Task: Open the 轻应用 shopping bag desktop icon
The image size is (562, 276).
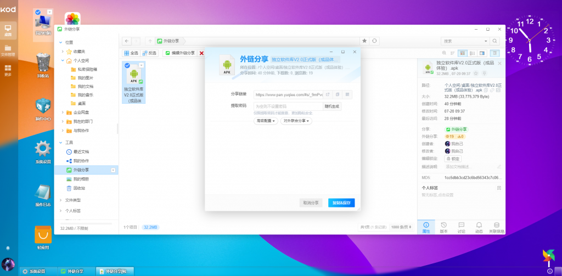Action: pyautogui.click(x=43, y=238)
